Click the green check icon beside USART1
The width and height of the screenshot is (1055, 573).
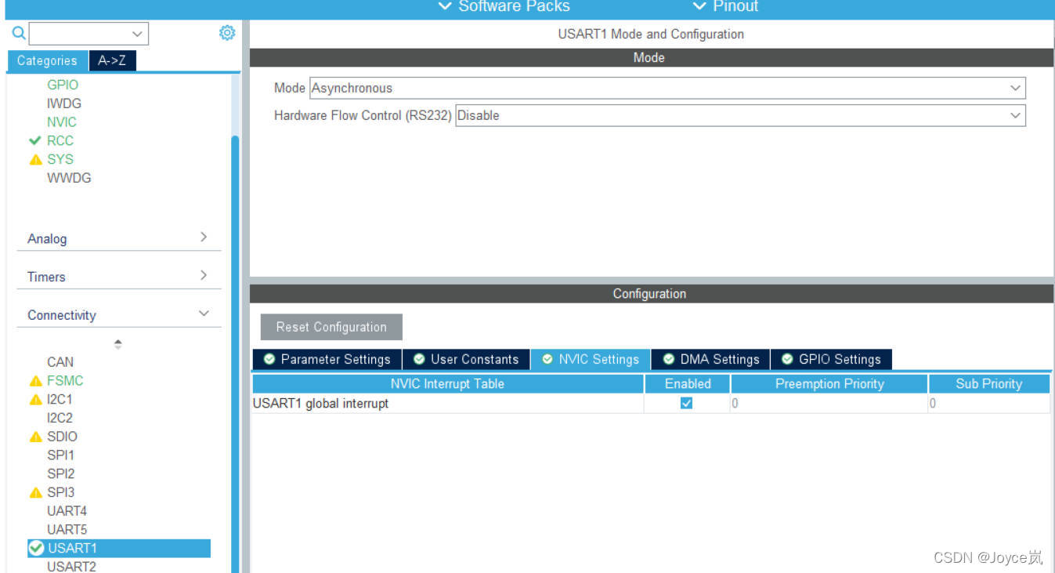pos(36,548)
